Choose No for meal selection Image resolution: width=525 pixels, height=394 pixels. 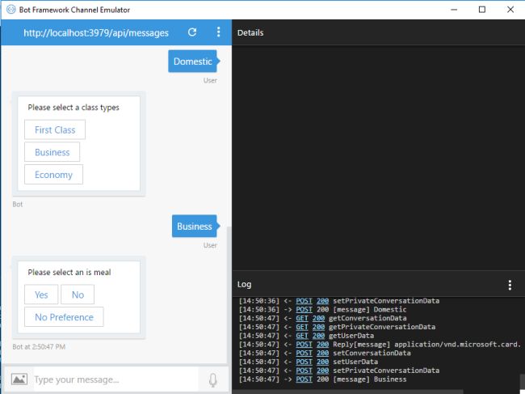tap(78, 294)
